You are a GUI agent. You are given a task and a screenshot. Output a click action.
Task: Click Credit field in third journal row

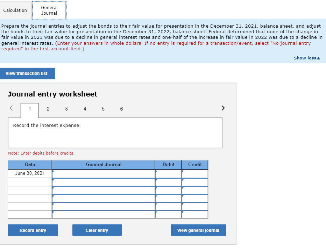pos(195,190)
